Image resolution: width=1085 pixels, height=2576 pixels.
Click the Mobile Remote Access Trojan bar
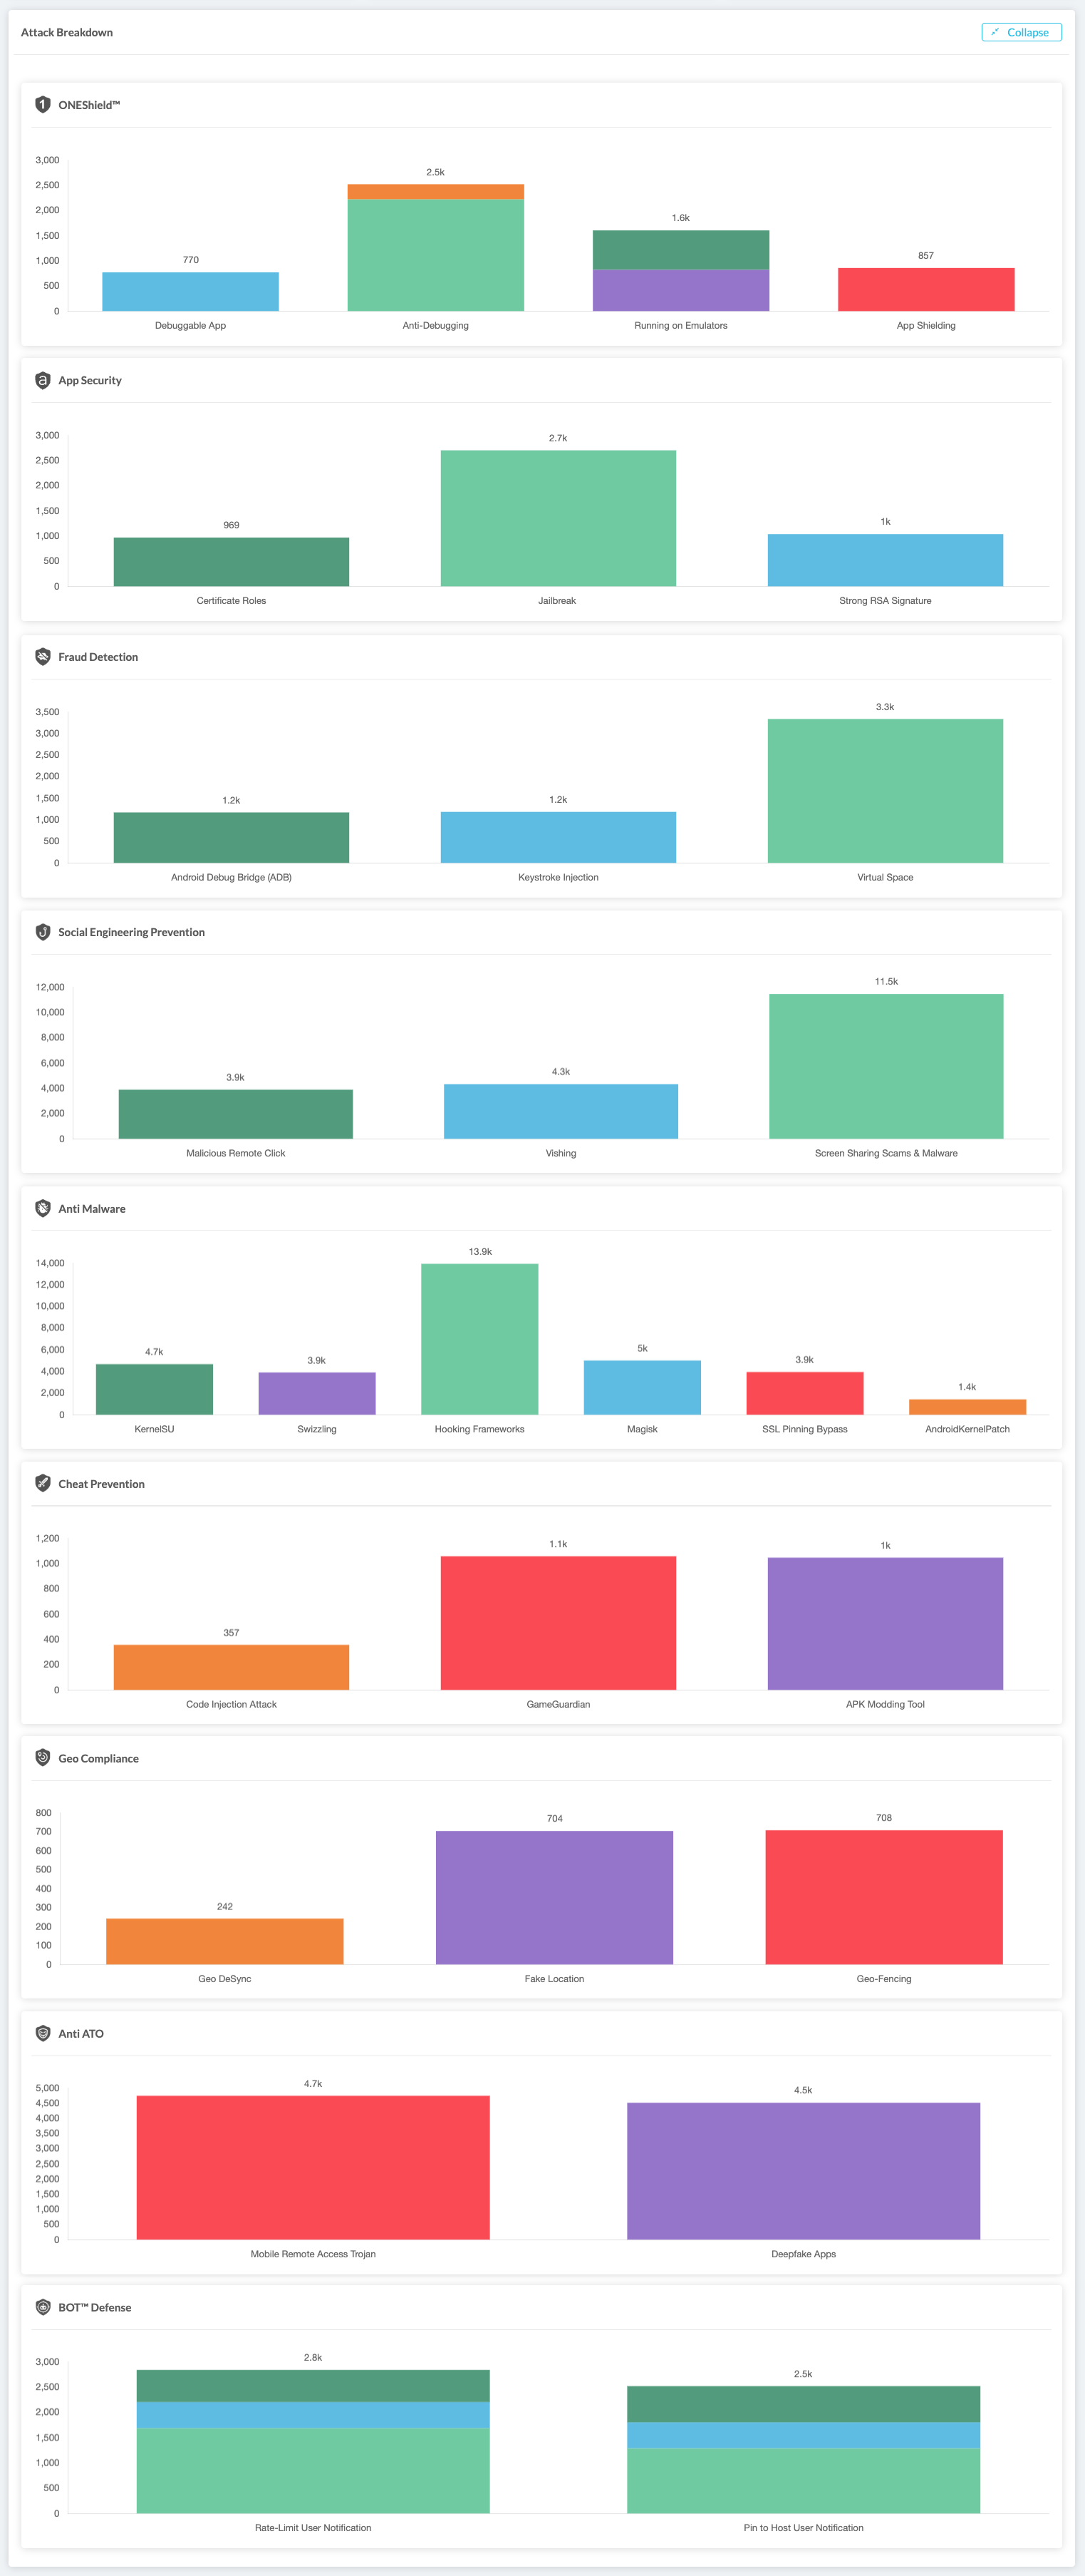313,2167
